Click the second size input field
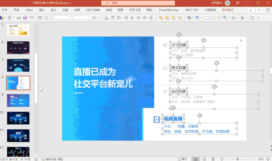Viewport: 272px width, 161px height. 80,18
